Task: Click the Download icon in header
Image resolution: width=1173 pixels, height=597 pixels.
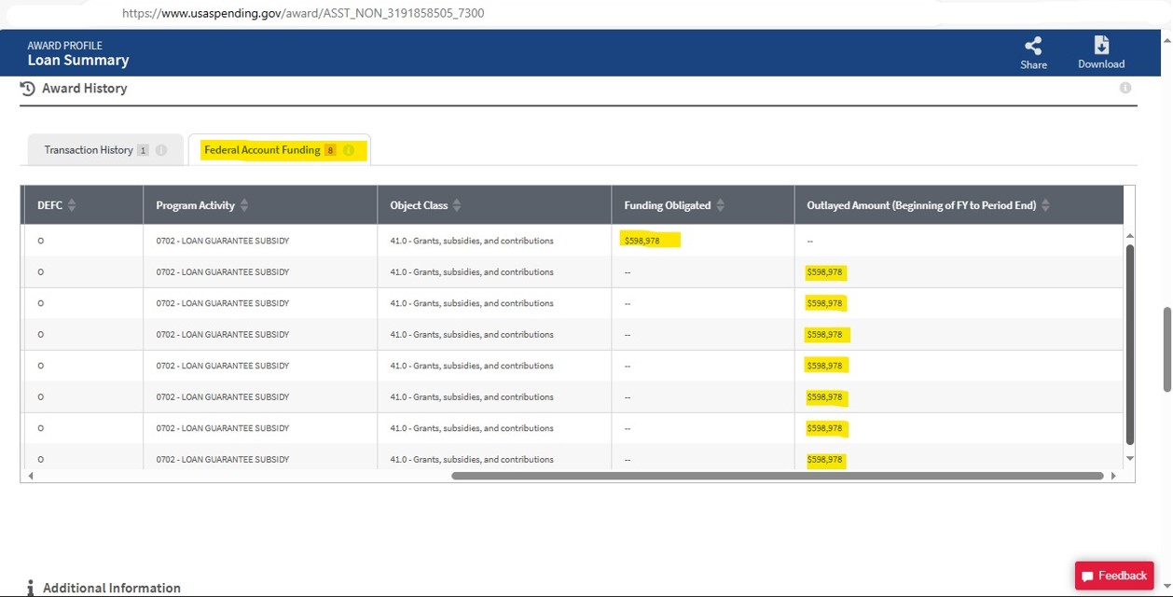Action: pos(1101,46)
